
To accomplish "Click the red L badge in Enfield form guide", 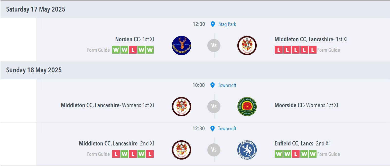I will (x=296, y=154).
